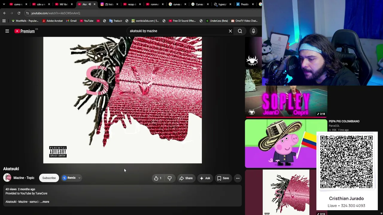Viewport: 383px width, 215px height.
Task: Open the YouTube guide hamburger menu
Action: [7, 31]
